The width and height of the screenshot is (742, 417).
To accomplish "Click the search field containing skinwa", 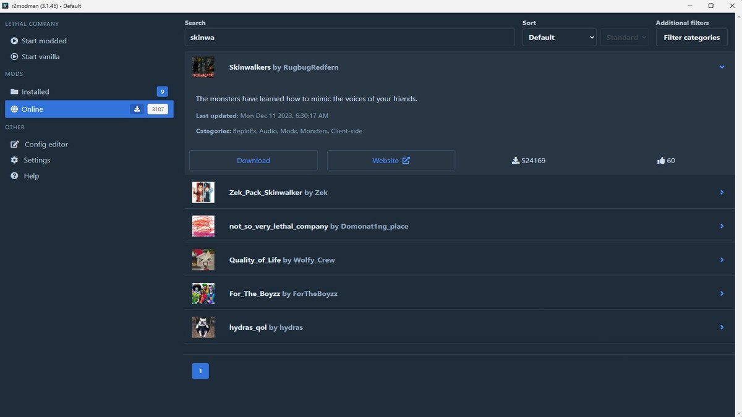I will click(x=349, y=38).
